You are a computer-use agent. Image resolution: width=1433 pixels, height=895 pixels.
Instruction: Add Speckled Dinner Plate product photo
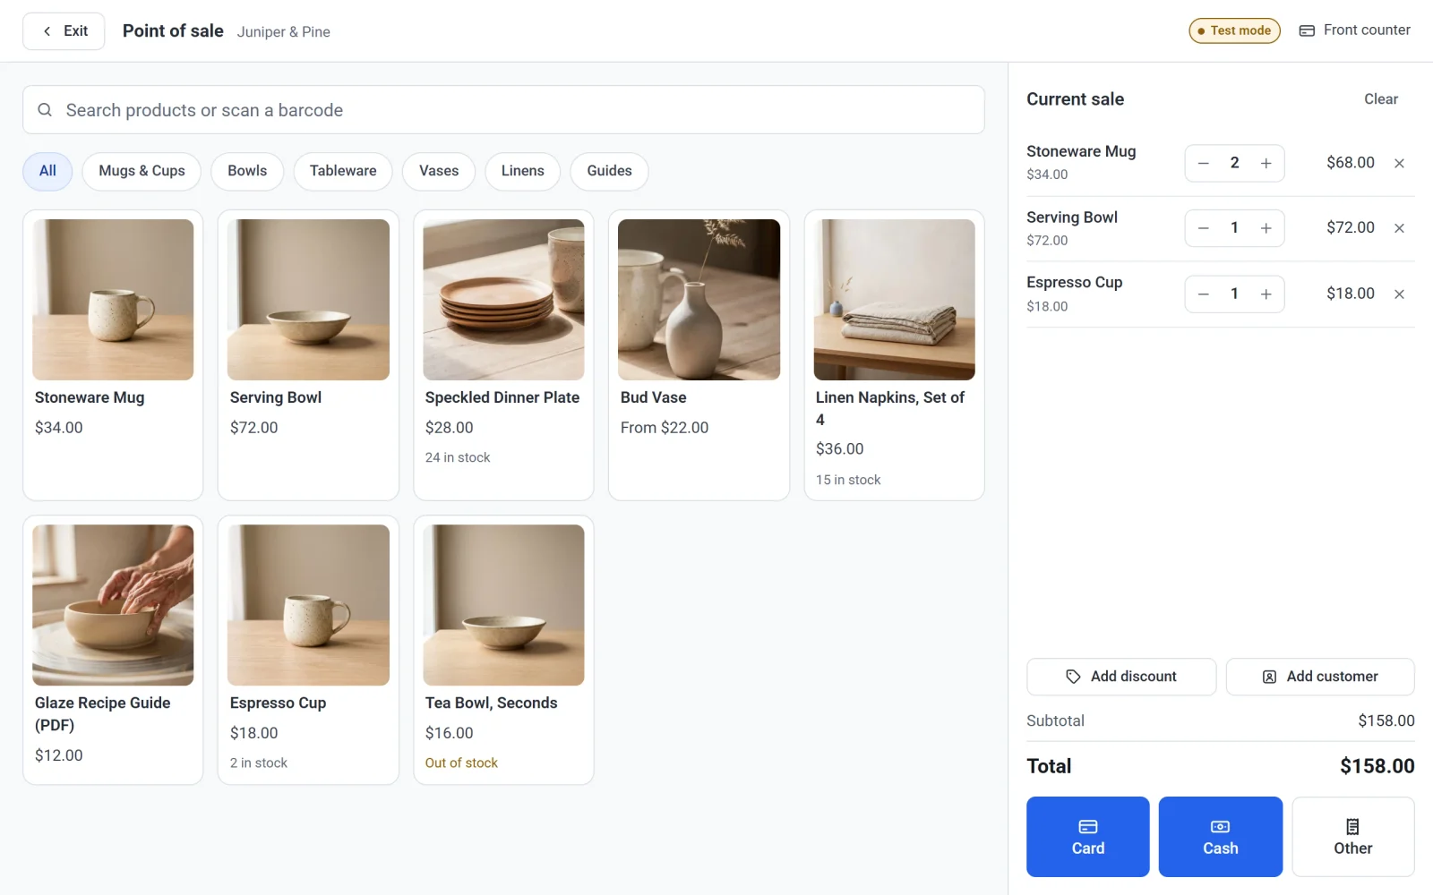pos(503,300)
